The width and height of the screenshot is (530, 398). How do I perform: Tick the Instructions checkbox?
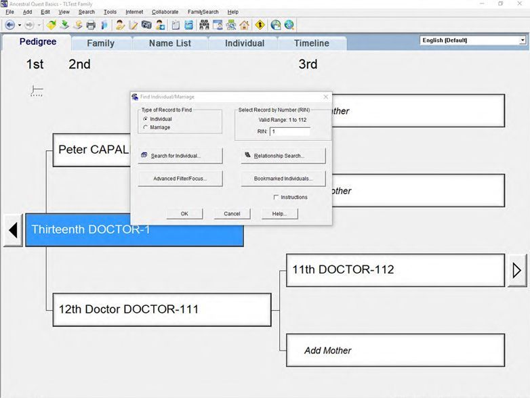[x=276, y=197]
